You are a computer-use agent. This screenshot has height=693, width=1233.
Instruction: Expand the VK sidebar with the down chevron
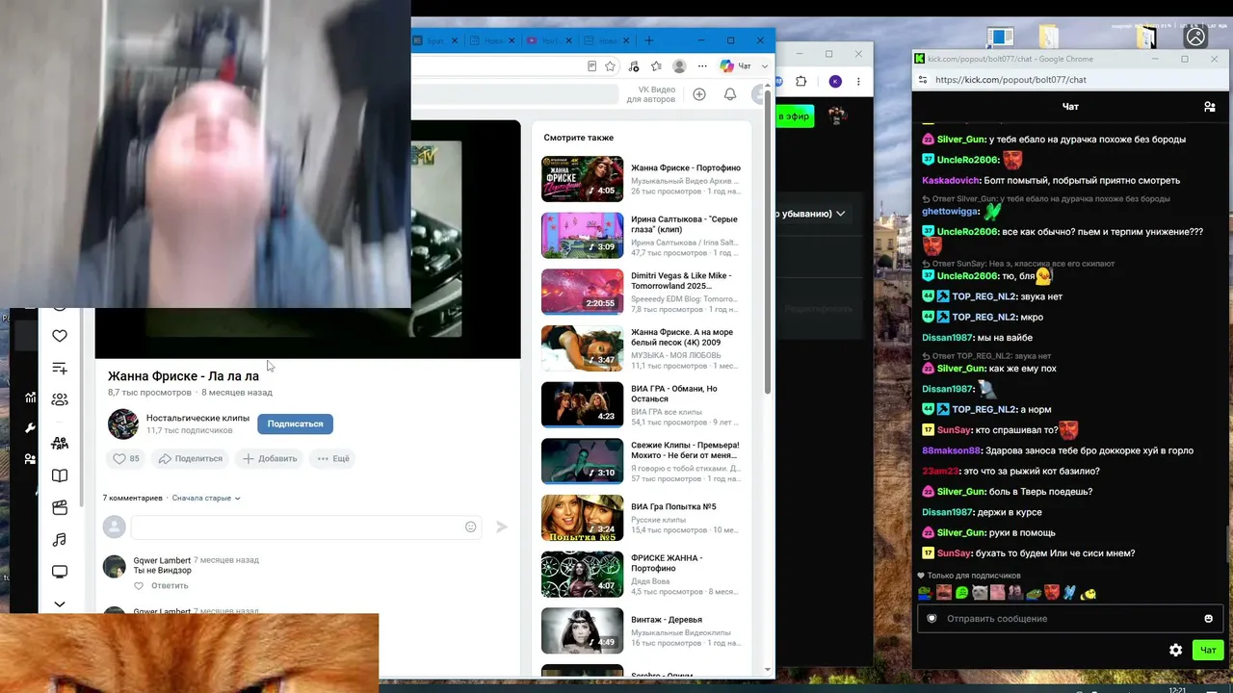[60, 604]
